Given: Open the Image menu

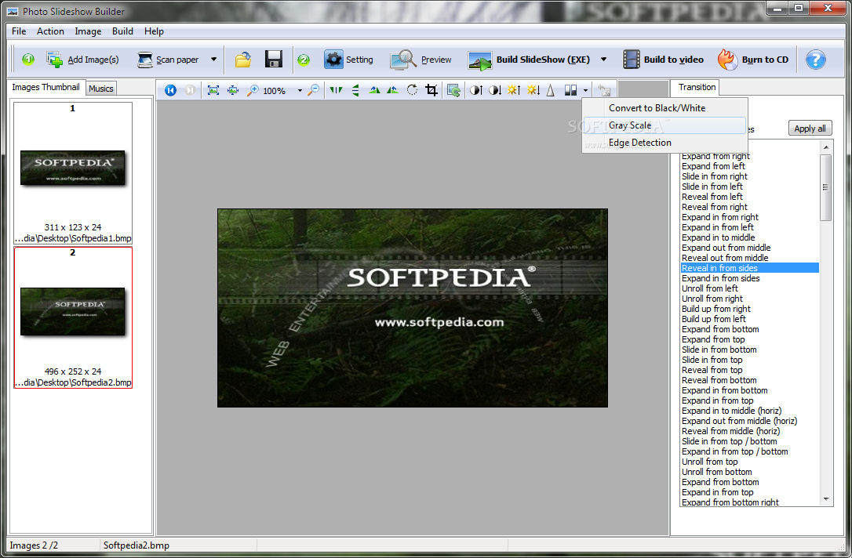Looking at the screenshot, I should [88, 31].
